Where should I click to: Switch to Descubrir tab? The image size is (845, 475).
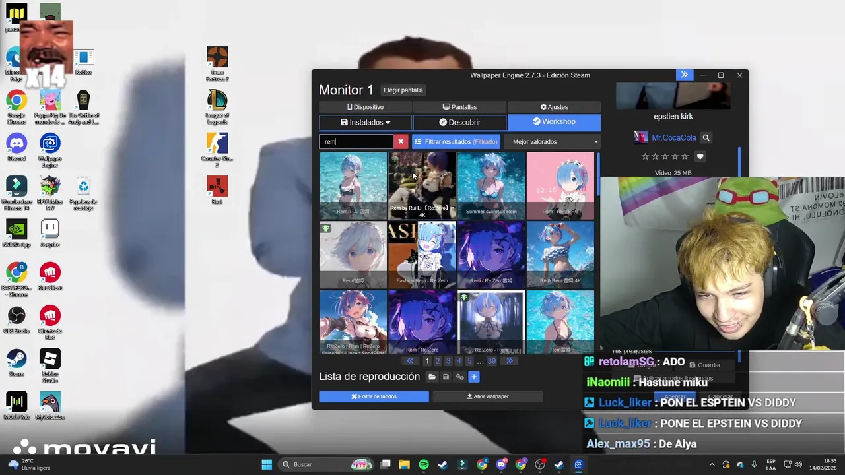tap(460, 122)
